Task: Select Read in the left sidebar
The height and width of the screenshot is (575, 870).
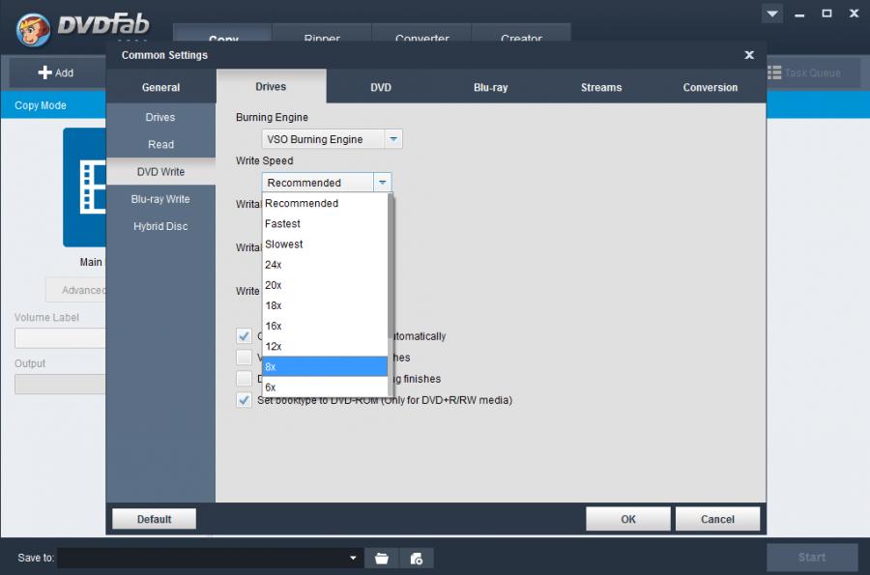Action: point(160,144)
